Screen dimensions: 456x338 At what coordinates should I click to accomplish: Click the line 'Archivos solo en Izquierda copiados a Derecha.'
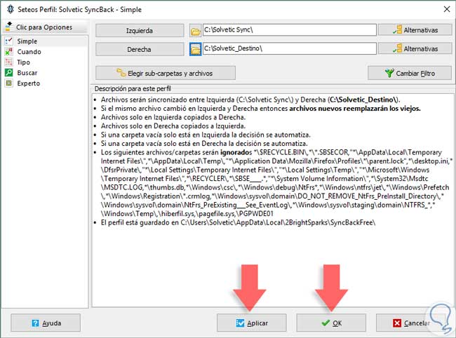(x=173, y=117)
